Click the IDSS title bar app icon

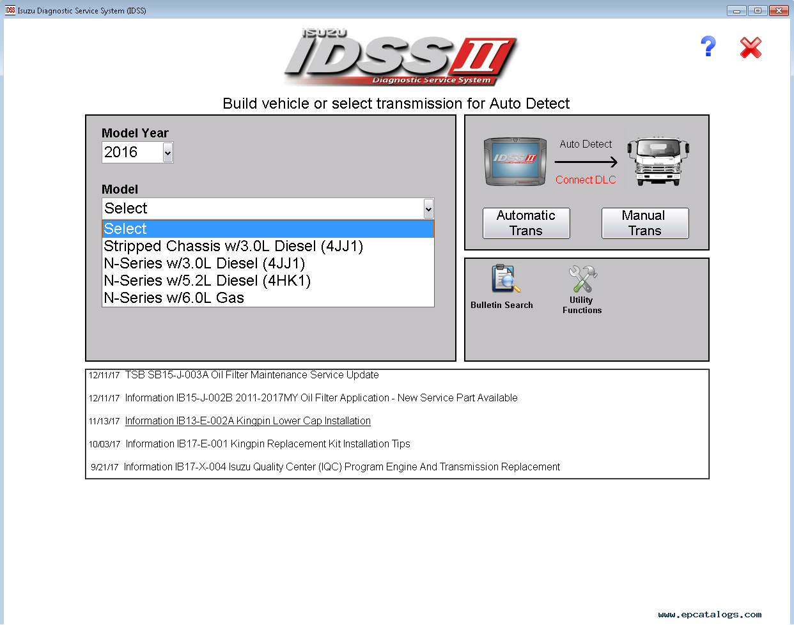point(10,10)
